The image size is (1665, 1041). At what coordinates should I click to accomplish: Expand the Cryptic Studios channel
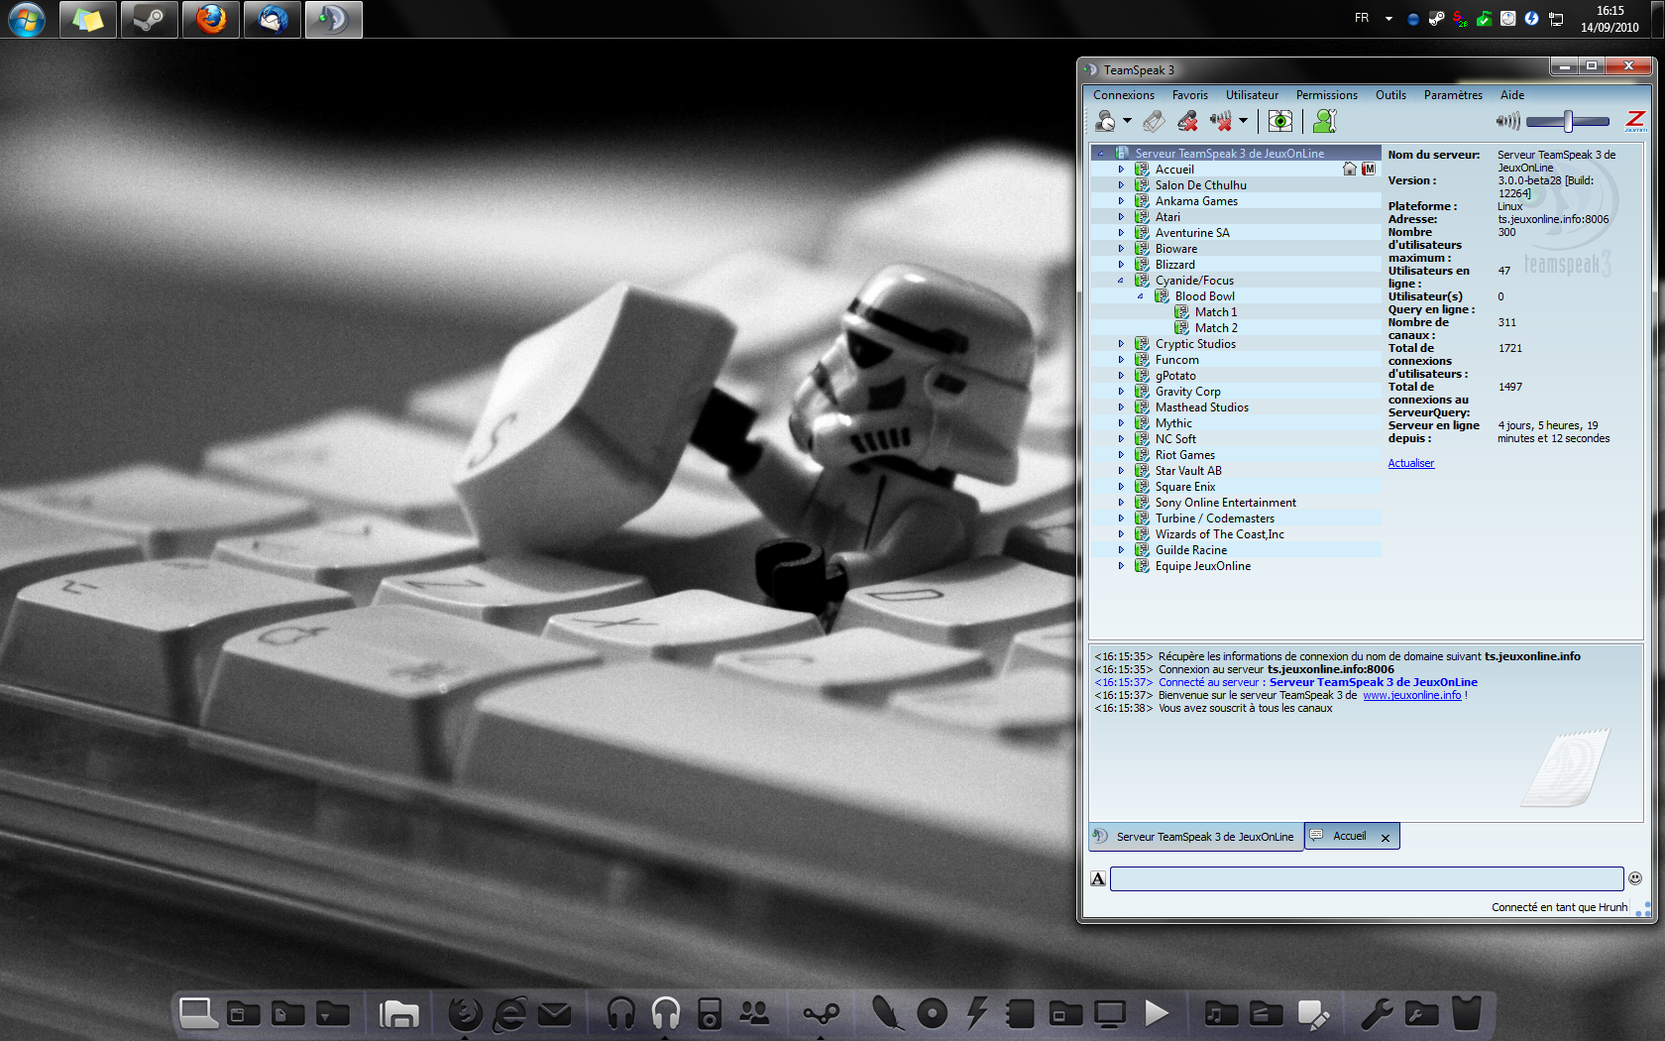[x=1121, y=344]
